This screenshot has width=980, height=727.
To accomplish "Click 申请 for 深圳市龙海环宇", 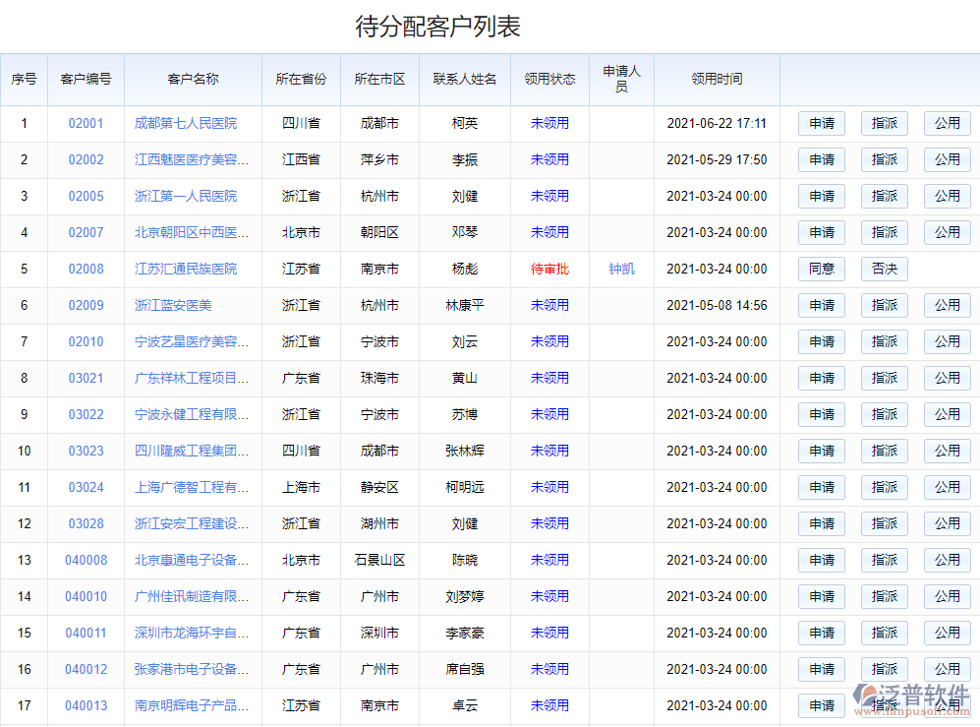I will [x=822, y=633].
